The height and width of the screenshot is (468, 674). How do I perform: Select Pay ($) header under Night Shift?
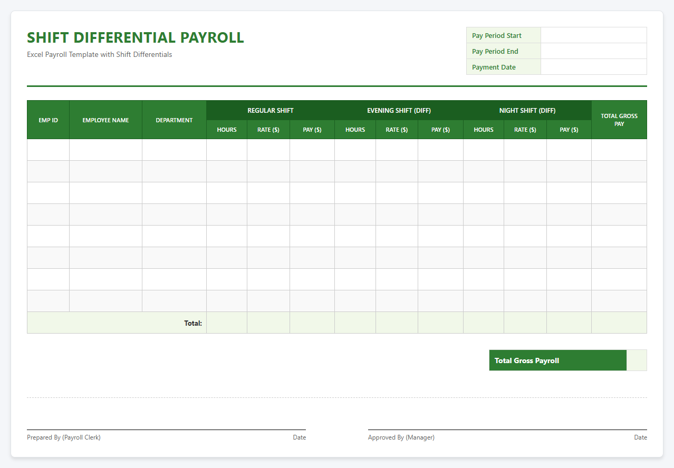tap(569, 130)
